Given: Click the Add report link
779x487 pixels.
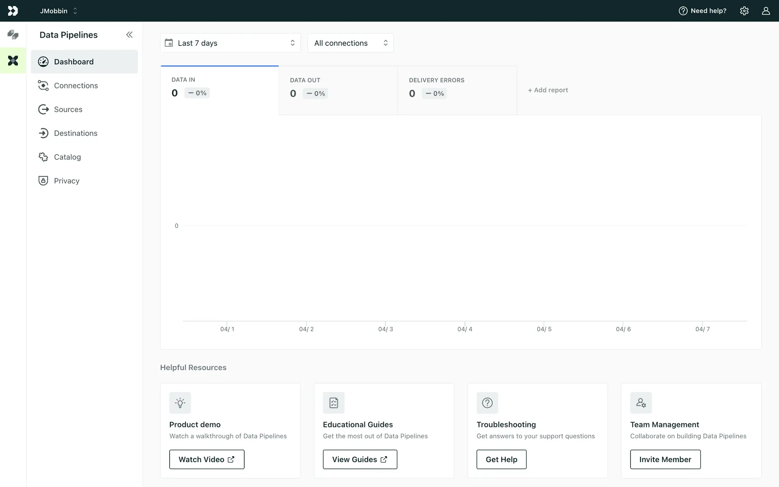Looking at the screenshot, I should coord(548,90).
